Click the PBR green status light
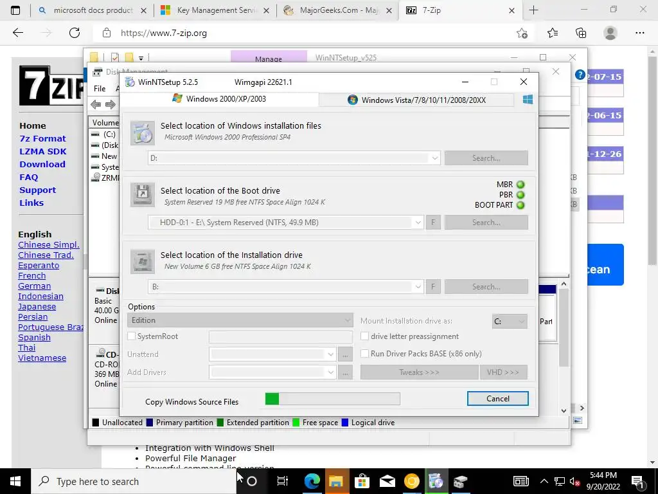 click(x=520, y=195)
